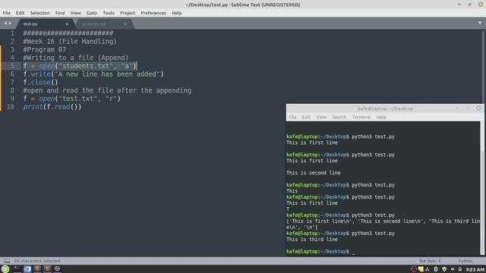The height and width of the screenshot is (273, 486).
Task: Click the sticky notes tray icon
Action: [421, 269]
